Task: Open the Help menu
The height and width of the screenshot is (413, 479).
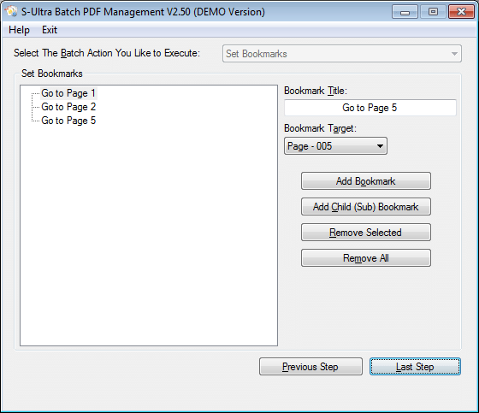Action: click(x=19, y=30)
